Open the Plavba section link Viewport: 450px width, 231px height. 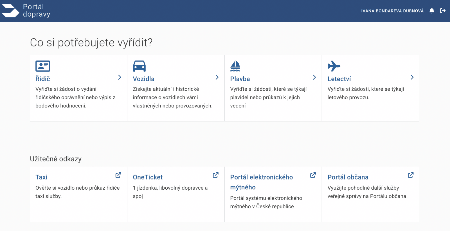tap(240, 79)
